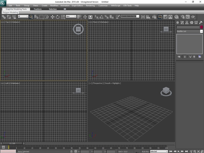Open the Material Editor
This screenshot has width=204, height=153.
(177, 17)
